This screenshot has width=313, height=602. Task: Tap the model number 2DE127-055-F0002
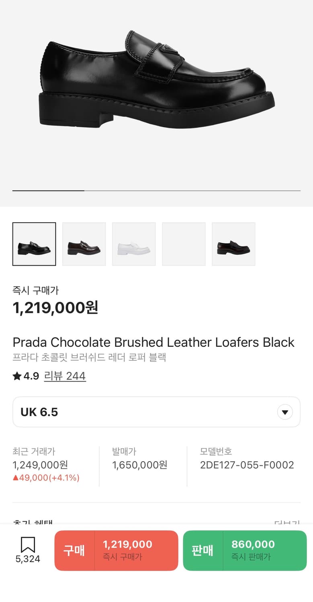(247, 465)
